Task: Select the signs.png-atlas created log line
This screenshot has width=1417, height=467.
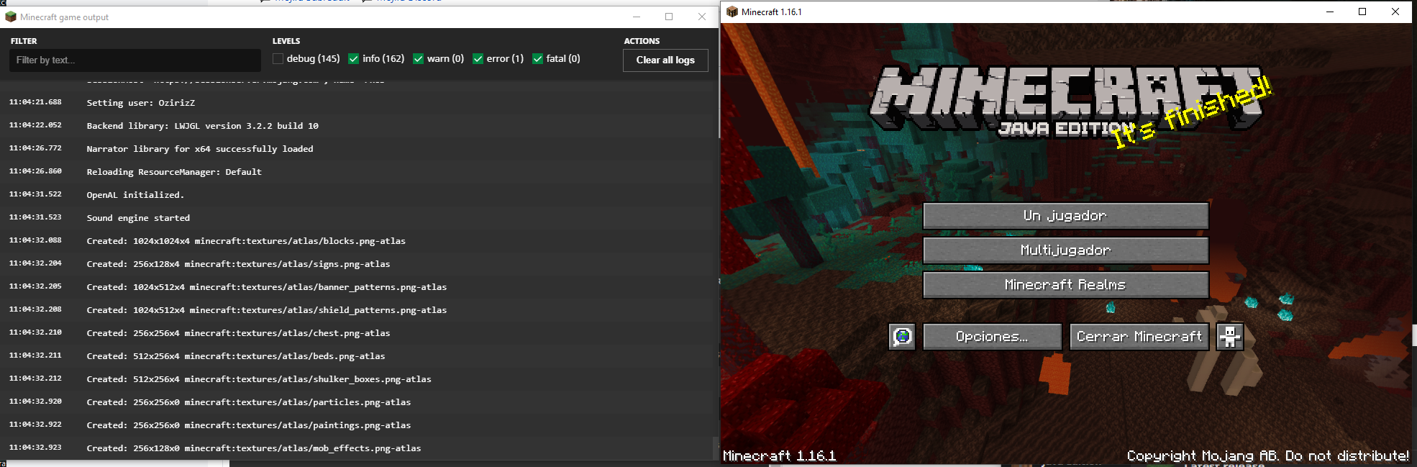Action: pos(357,264)
